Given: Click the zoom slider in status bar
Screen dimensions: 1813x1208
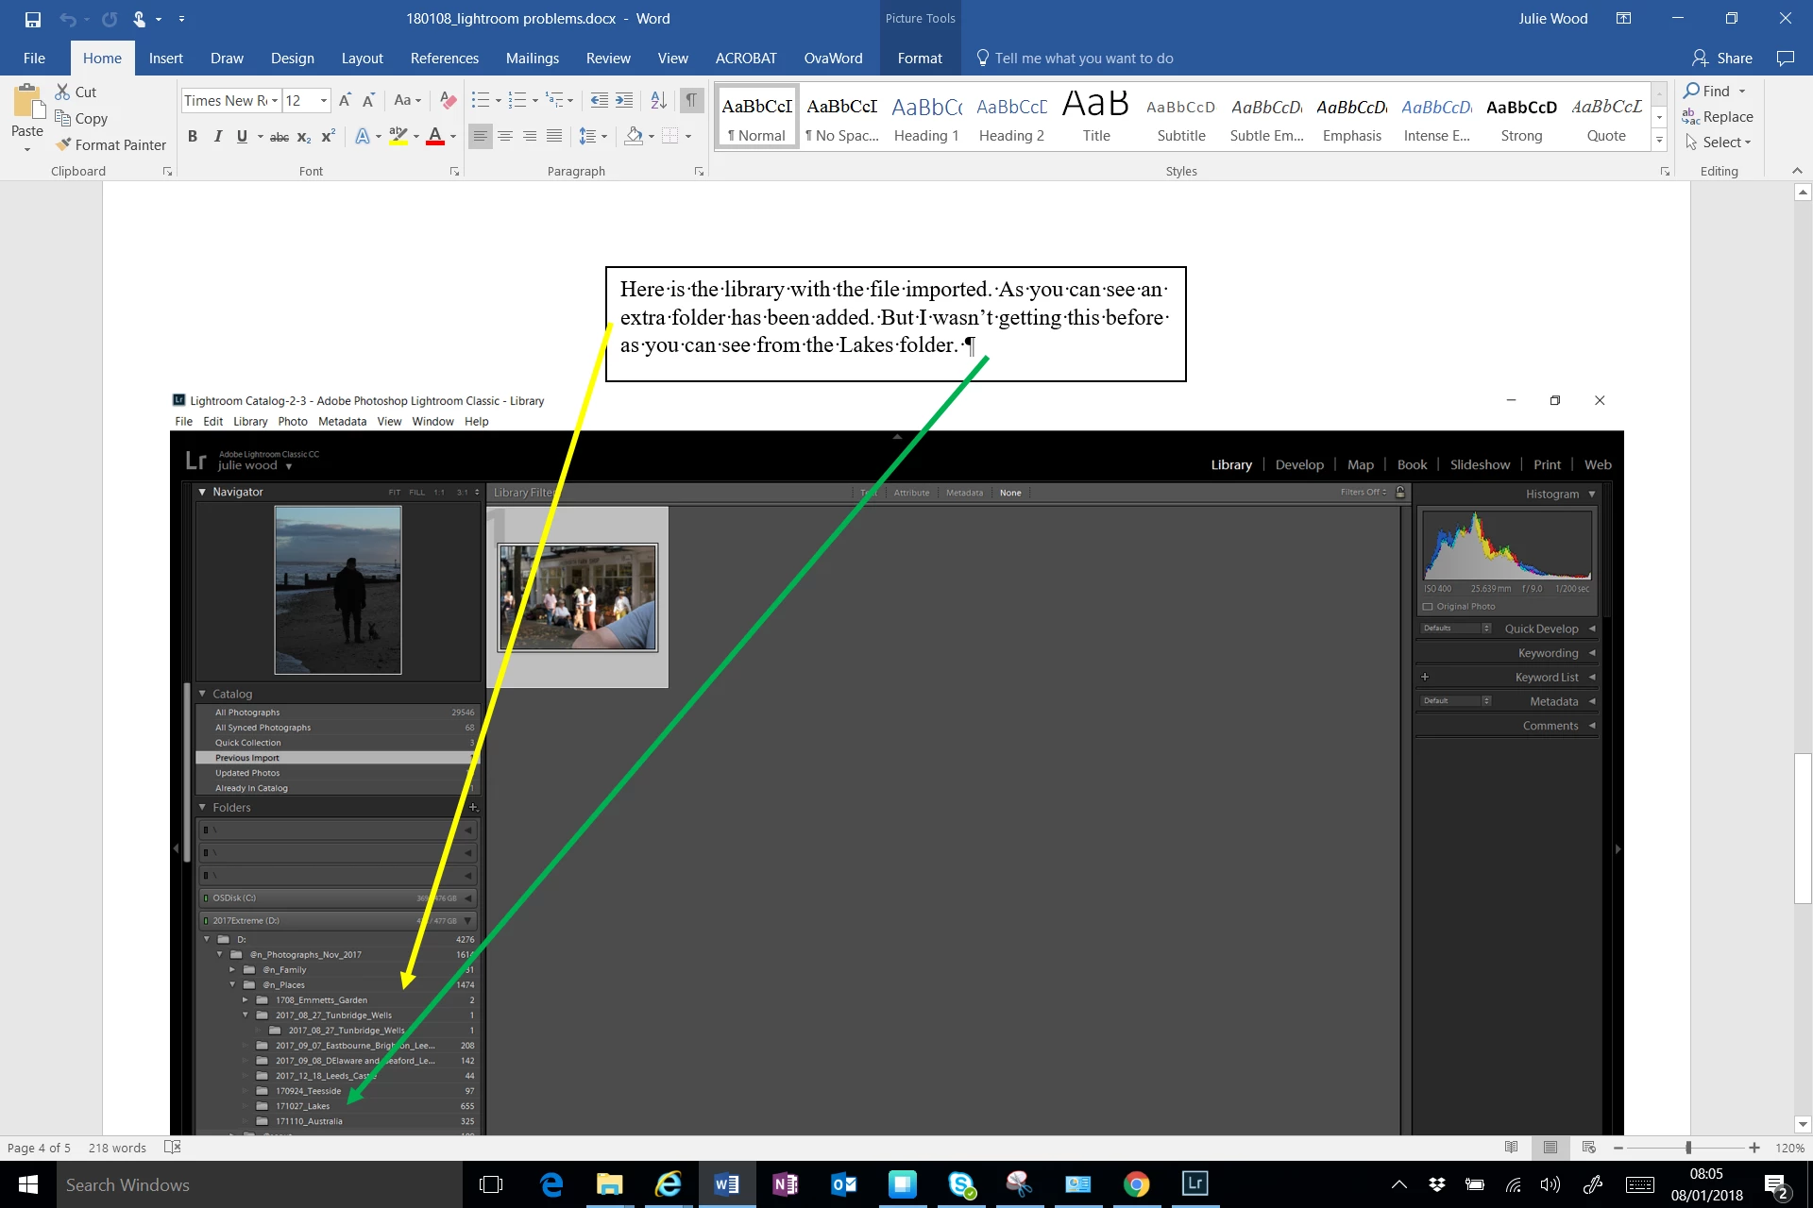Looking at the screenshot, I should tap(1687, 1148).
